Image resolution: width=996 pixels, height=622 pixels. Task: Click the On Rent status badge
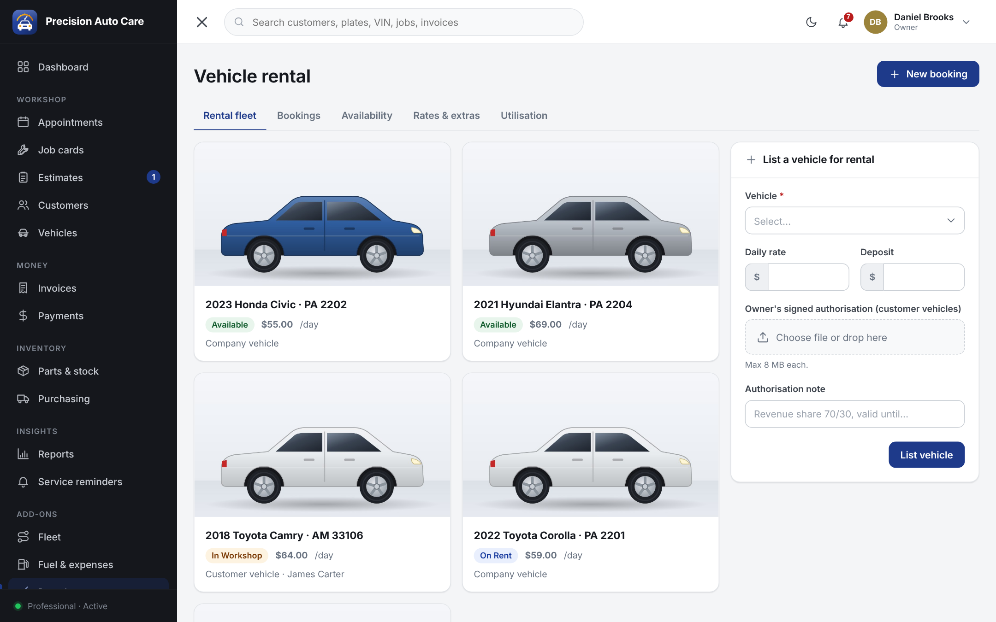click(496, 556)
